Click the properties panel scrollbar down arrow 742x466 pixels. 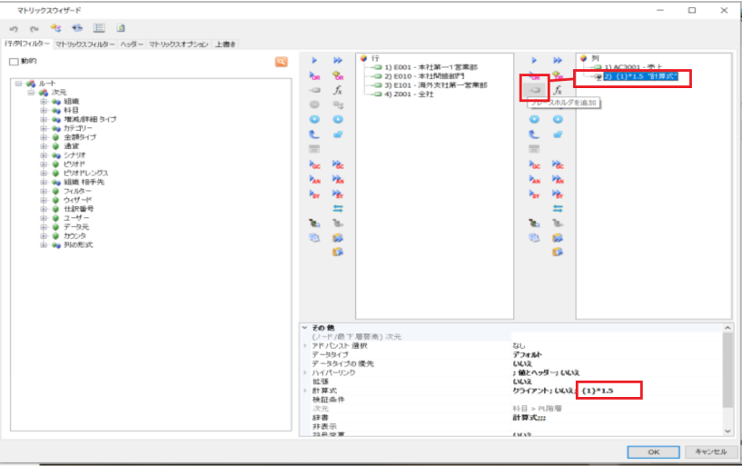(x=727, y=431)
